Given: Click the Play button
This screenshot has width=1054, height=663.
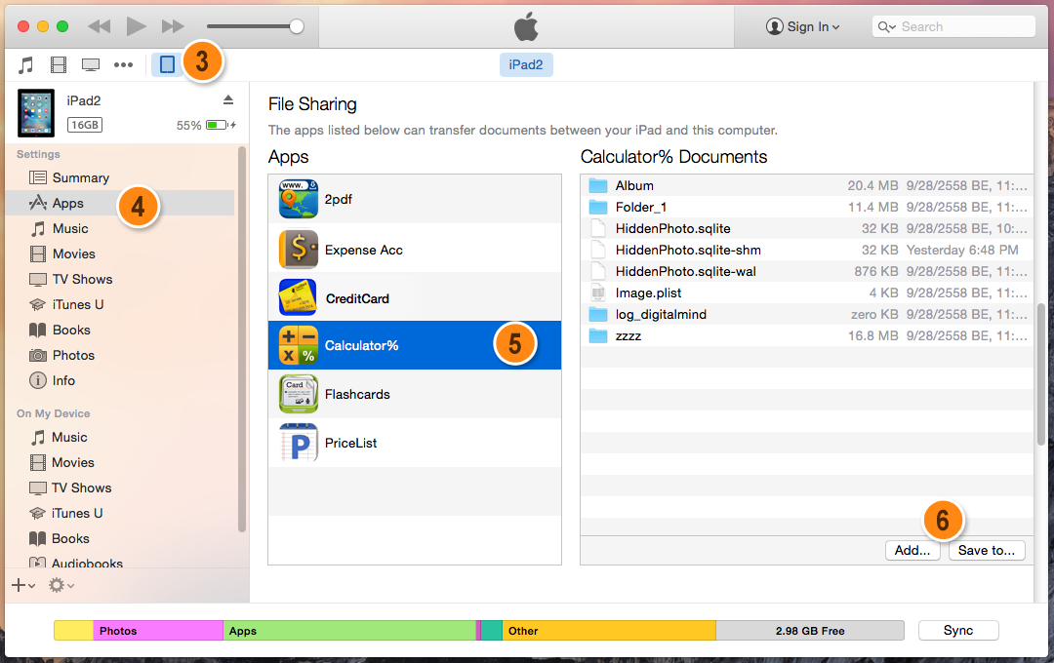Looking at the screenshot, I should [136, 26].
